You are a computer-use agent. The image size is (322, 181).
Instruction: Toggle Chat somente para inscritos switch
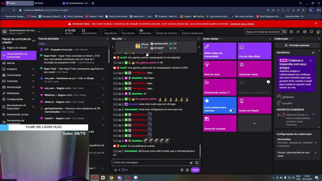click(232, 111)
